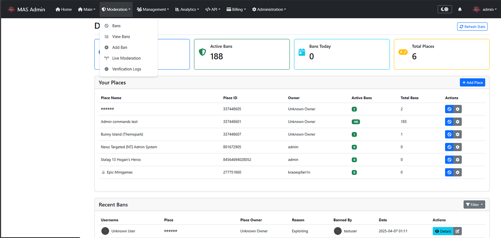Click the ban icon for Admin commands test
Screen dimensions: 501x238
point(449,122)
